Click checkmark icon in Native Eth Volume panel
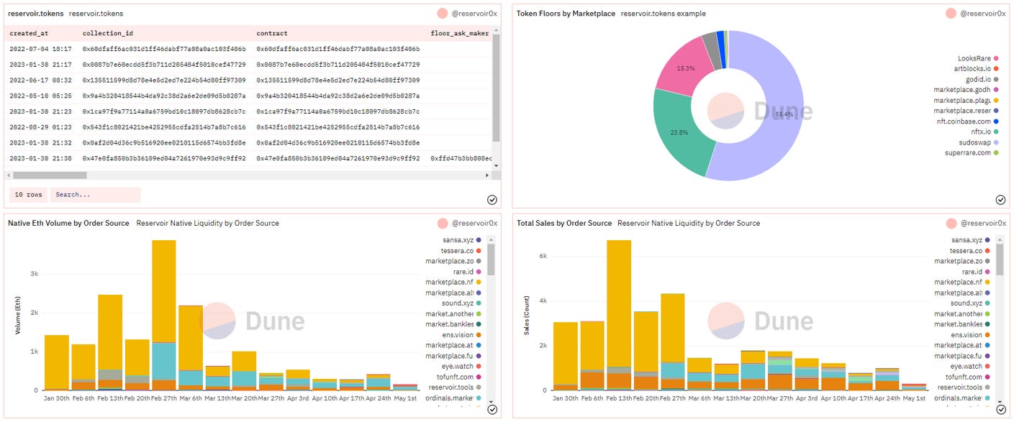Screen dimensions: 1014x422 click(x=492, y=409)
